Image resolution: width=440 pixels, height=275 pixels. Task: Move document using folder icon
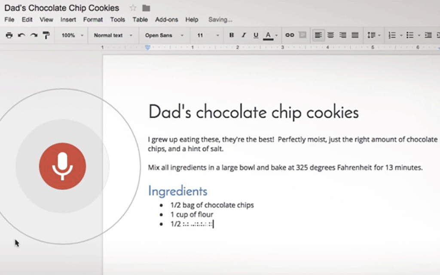tap(146, 8)
